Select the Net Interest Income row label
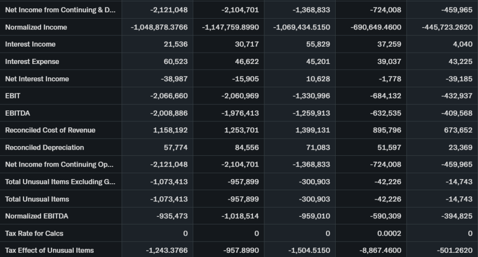This screenshot has height=257, width=478. click(x=37, y=79)
